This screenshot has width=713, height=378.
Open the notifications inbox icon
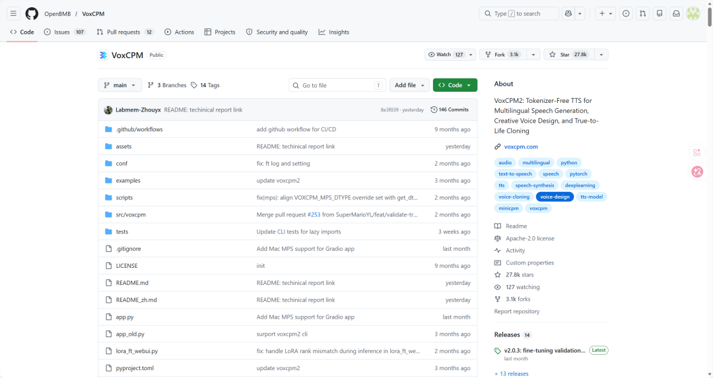(676, 14)
